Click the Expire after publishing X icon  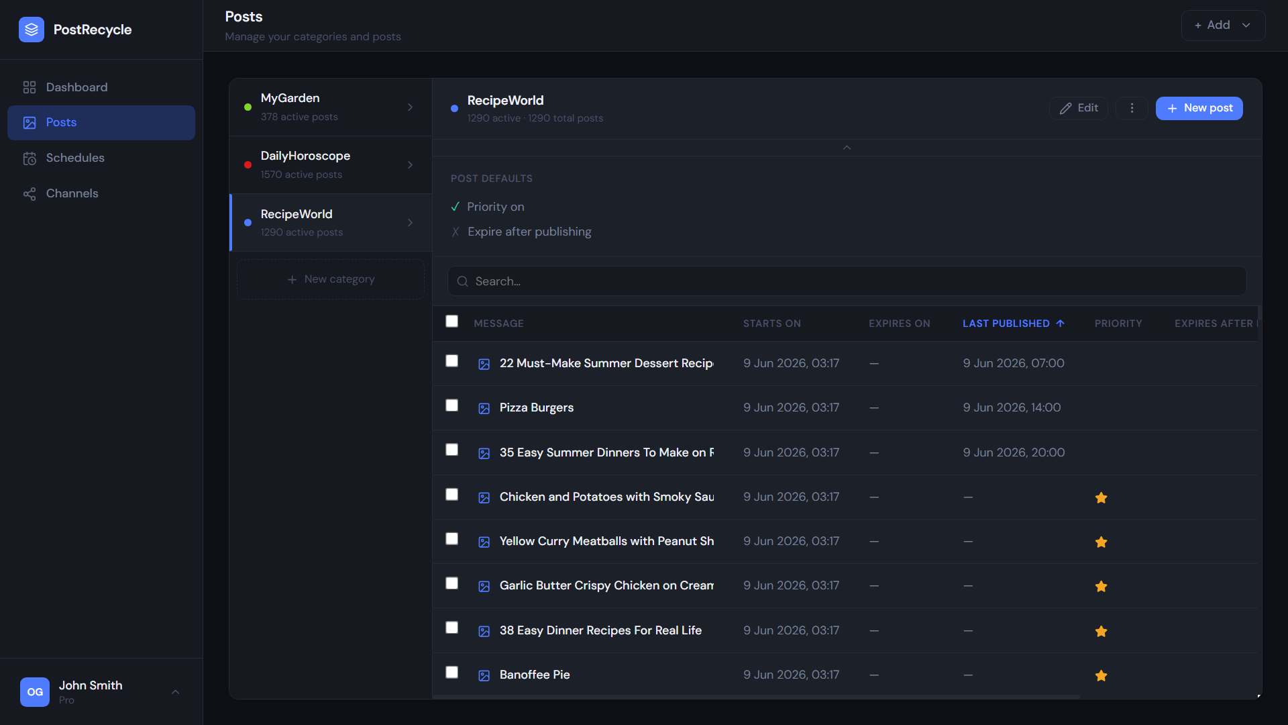pos(455,232)
